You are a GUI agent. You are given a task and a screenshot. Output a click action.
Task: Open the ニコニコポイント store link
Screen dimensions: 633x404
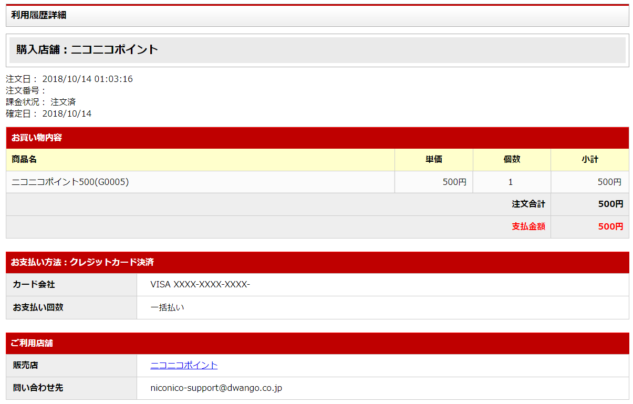184,365
